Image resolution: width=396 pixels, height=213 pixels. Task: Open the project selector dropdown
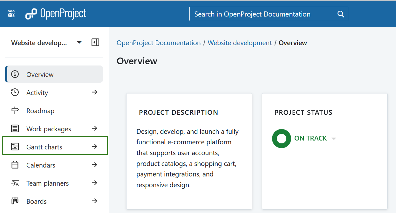[79, 42]
